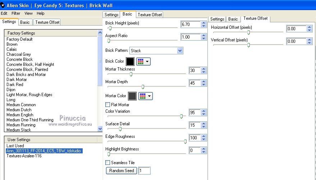The image size is (316, 180).
Task: Click the Vertical Offset value field
Action: (297, 41)
